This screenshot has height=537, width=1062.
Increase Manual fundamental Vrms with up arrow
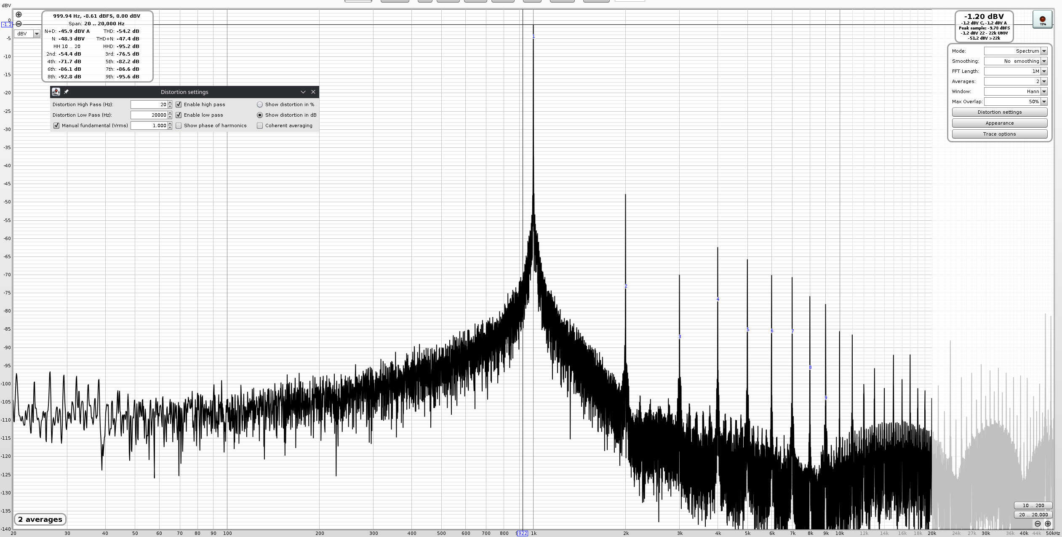point(170,124)
